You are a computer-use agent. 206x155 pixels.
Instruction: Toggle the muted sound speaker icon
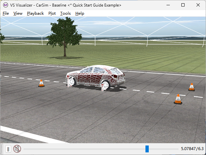[17, 149]
